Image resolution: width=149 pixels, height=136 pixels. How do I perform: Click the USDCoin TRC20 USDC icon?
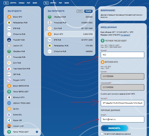pos(9,103)
